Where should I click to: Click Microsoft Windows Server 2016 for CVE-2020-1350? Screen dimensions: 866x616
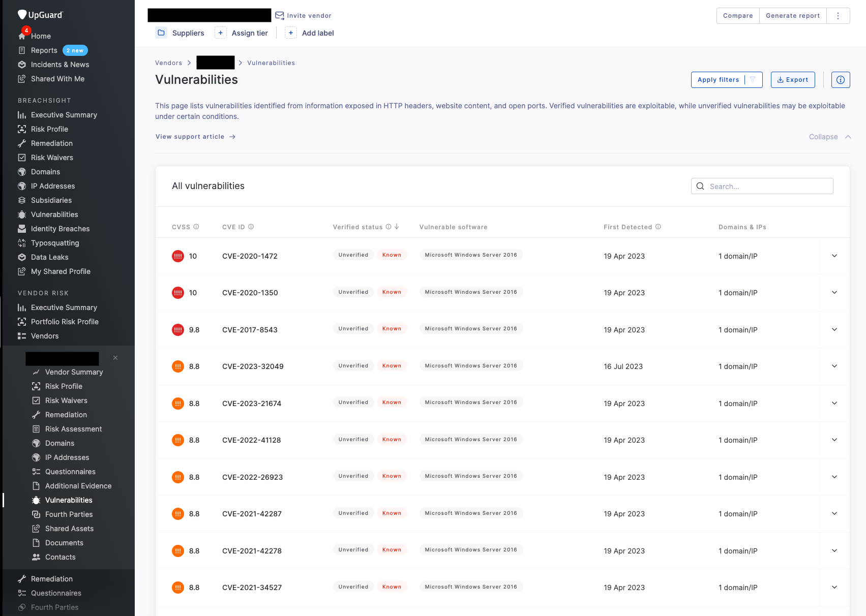pos(471,292)
